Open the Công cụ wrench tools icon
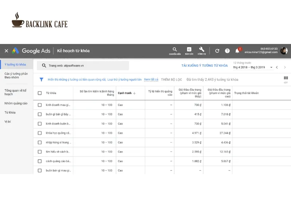291x218 pixels. [202, 51]
